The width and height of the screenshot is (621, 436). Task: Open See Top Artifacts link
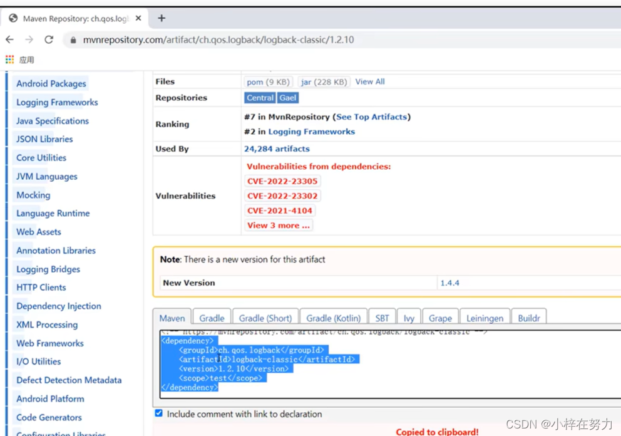(371, 117)
